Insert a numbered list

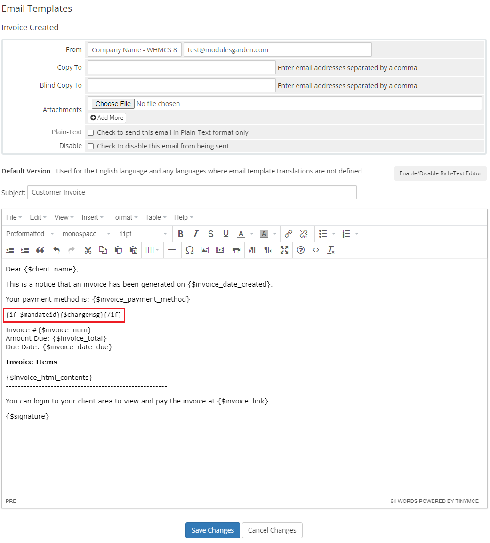click(x=346, y=234)
